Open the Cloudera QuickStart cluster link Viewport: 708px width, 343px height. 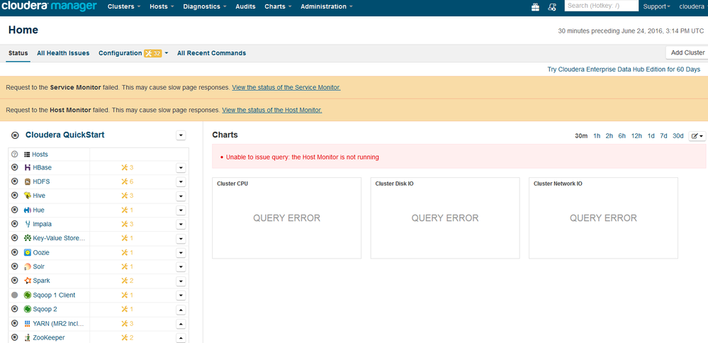65,135
